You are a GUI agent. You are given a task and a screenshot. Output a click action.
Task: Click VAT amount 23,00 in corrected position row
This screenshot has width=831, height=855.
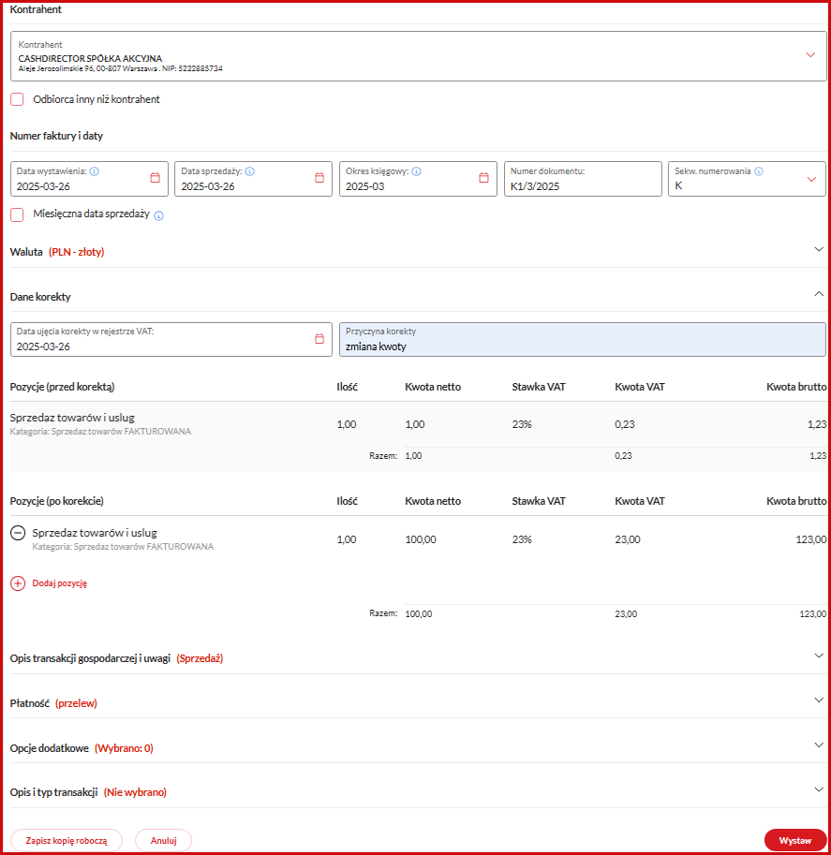(628, 539)
